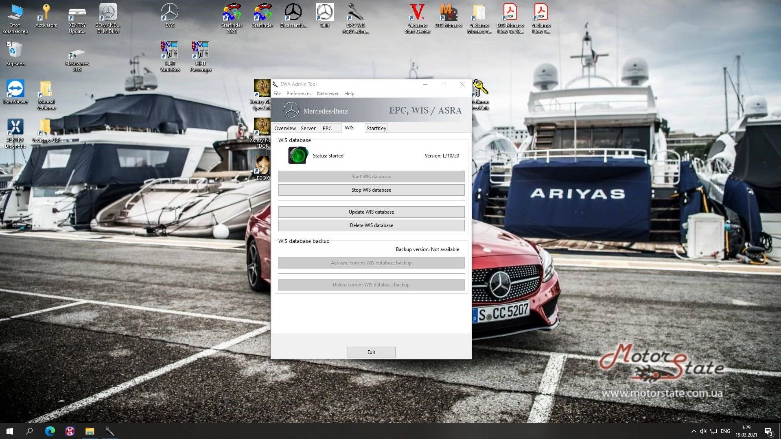This screenshot has width=781, height=439.
Task: Click Stop WIS database button
Action: tap(371, 190)
